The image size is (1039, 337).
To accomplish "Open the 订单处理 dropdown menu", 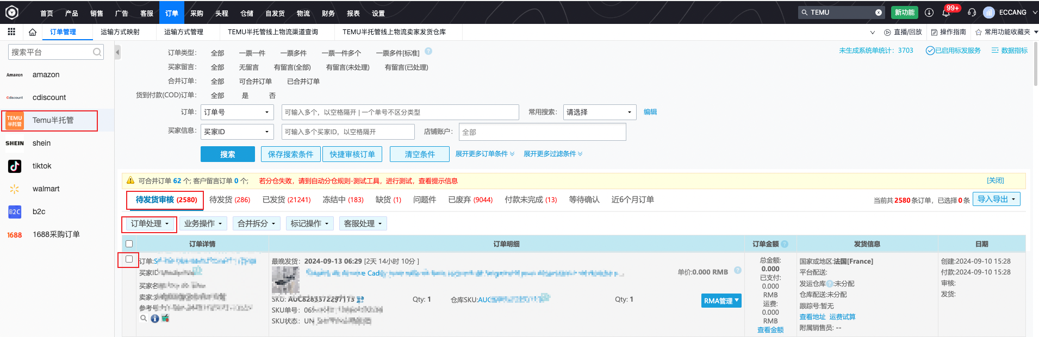I will coord(150,223).
